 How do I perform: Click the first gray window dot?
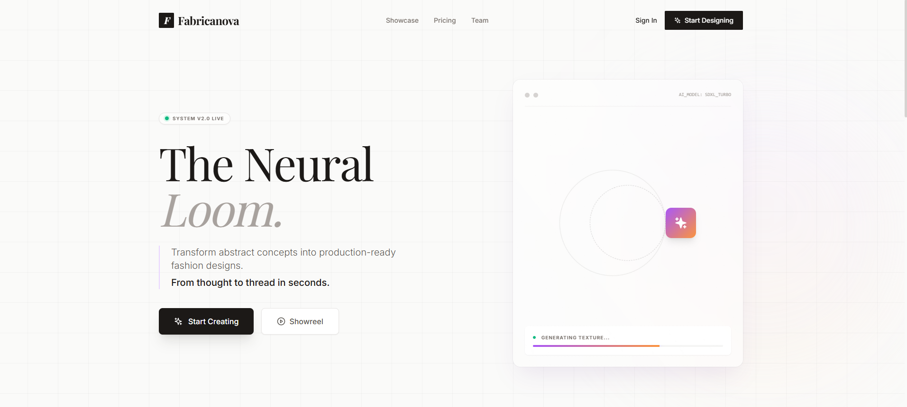pyautogui.click(x=527, y=95)
